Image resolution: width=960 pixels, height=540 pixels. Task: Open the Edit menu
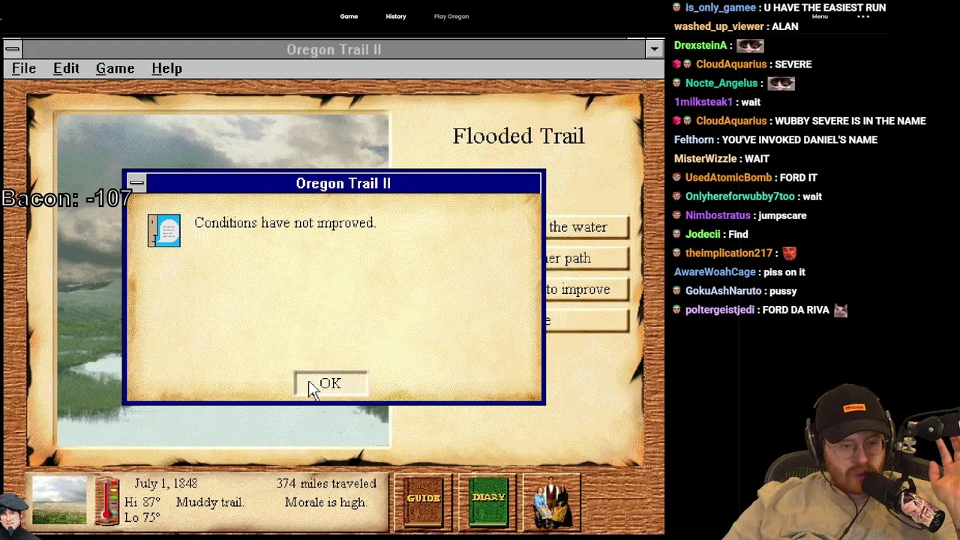pyautogui.click(x=66, y=68)
